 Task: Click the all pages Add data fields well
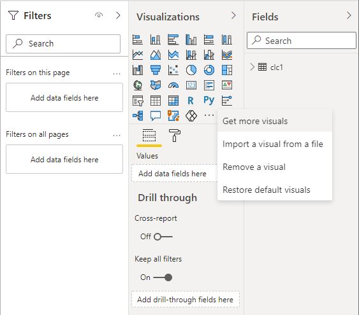64,159
